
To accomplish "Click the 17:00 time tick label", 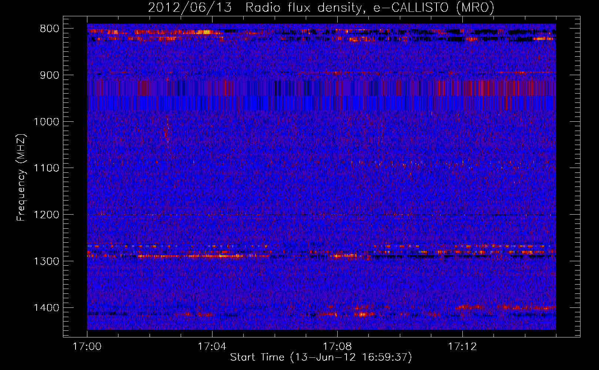I will point(87,347).
